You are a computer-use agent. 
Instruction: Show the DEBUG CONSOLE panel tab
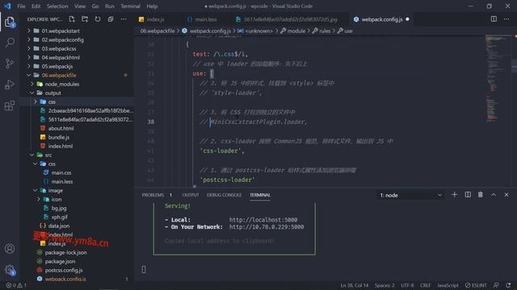coord(224,195)
